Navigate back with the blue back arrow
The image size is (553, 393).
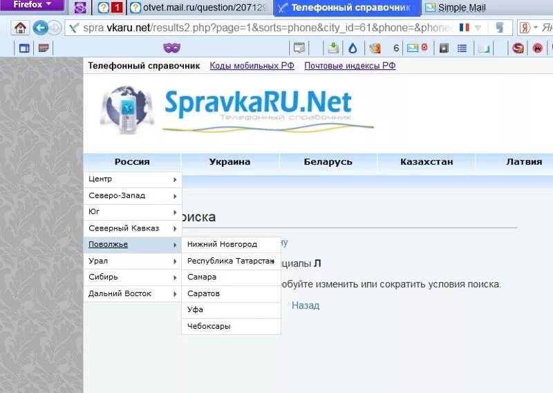point(40,28)
